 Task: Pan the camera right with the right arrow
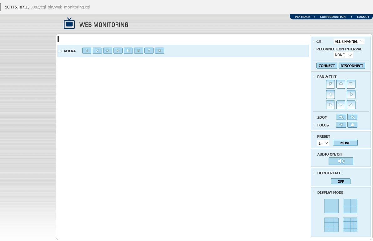[351, 95]
